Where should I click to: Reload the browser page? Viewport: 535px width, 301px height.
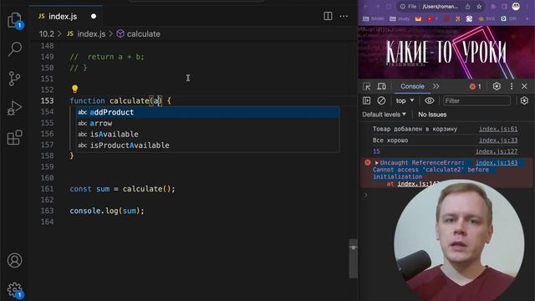tap(389, 7)
